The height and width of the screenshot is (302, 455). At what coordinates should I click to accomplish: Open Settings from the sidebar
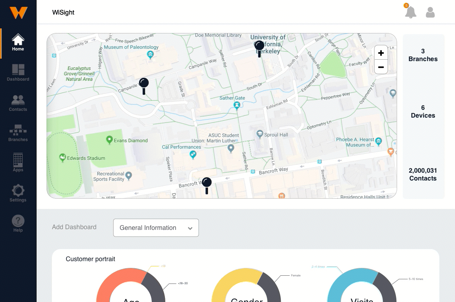point(18,193)
